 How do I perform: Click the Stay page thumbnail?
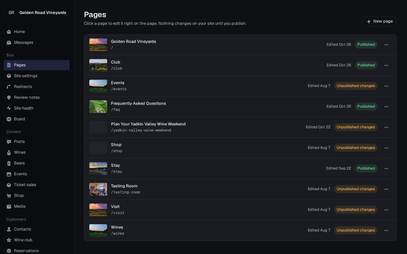pos(98,169)
